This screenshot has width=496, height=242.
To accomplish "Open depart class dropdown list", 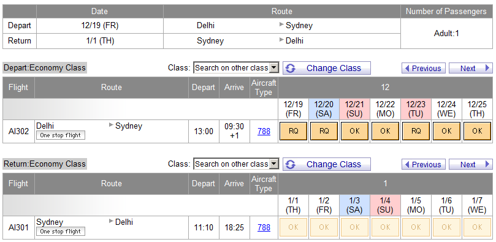I will tap(236, 67).
